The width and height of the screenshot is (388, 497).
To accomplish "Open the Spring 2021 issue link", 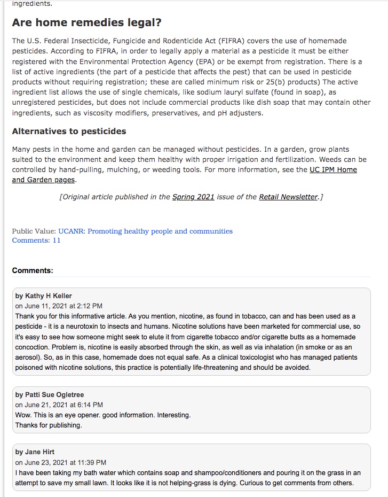I will point(193,197).
